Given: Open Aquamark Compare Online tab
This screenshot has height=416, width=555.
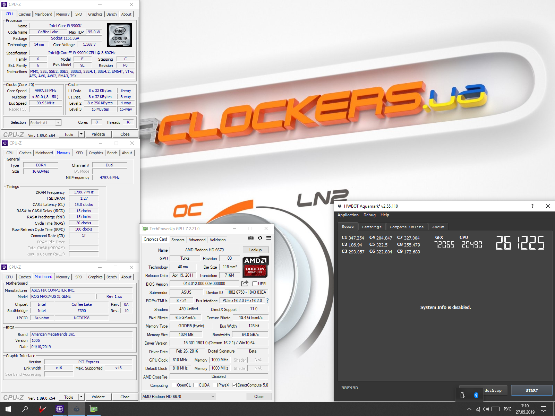Looking at the screenshot, I should point(407,227).
